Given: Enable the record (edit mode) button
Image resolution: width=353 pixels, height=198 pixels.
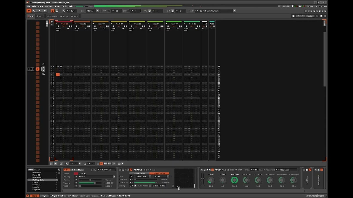Looking at the screenshot, I should (45, 11).
